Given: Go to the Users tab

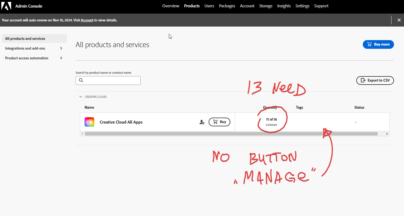Looking at the screenshot, I should click(209, 6).
